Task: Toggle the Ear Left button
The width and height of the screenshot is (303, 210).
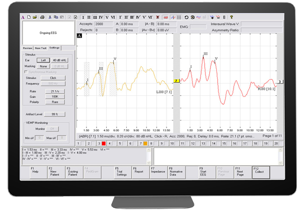Action: (x=43, y=60)
